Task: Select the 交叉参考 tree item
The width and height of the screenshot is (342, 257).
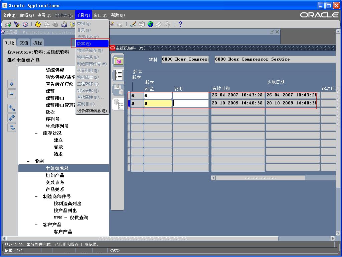Action: [x=55, y=182]
